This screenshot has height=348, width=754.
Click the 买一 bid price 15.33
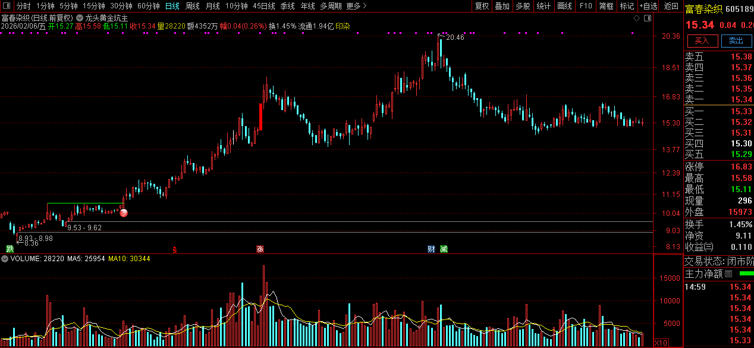point(741,111)
